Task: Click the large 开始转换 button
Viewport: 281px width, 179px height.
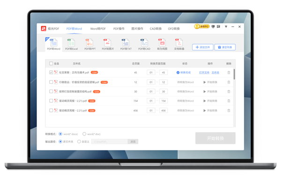Action: [215, 138]
